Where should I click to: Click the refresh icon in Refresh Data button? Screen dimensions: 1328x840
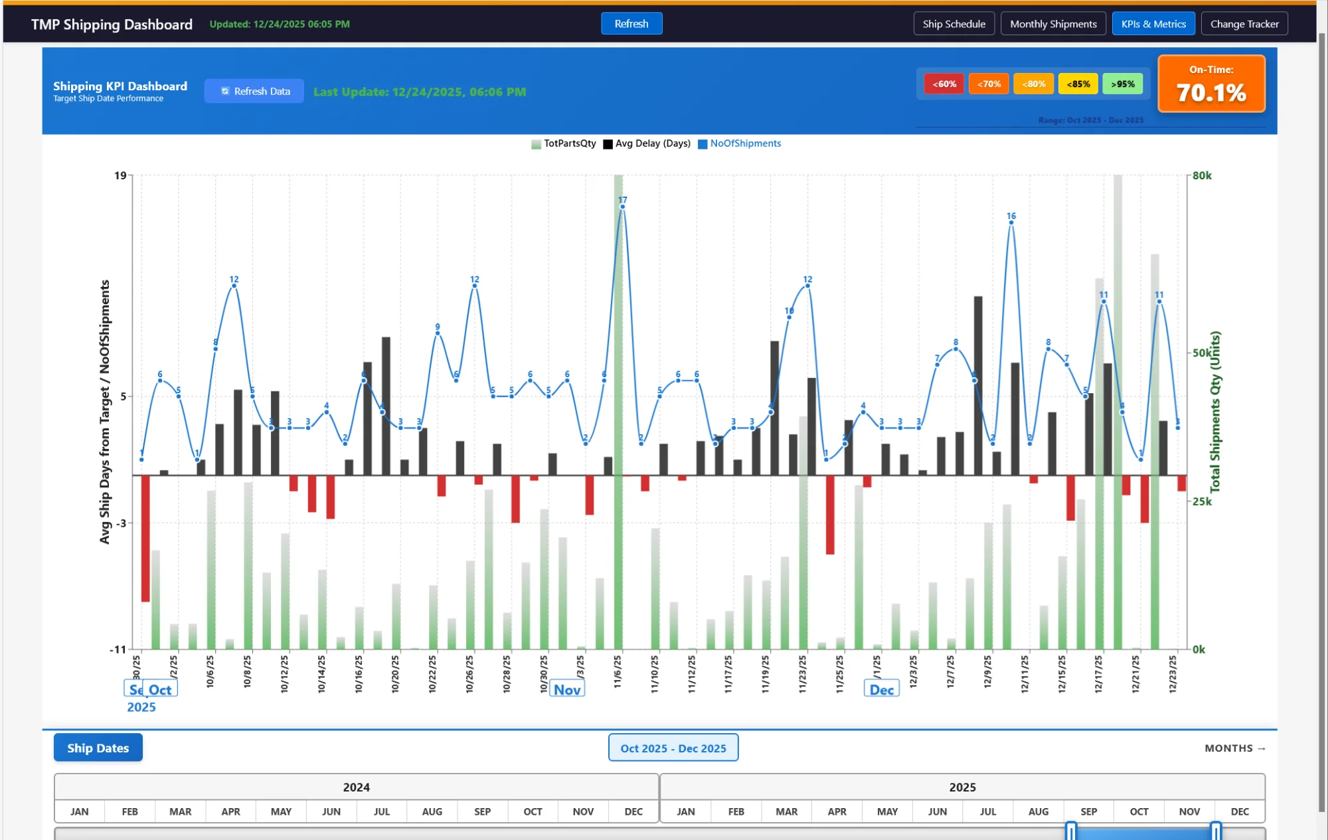pos(225,91)
